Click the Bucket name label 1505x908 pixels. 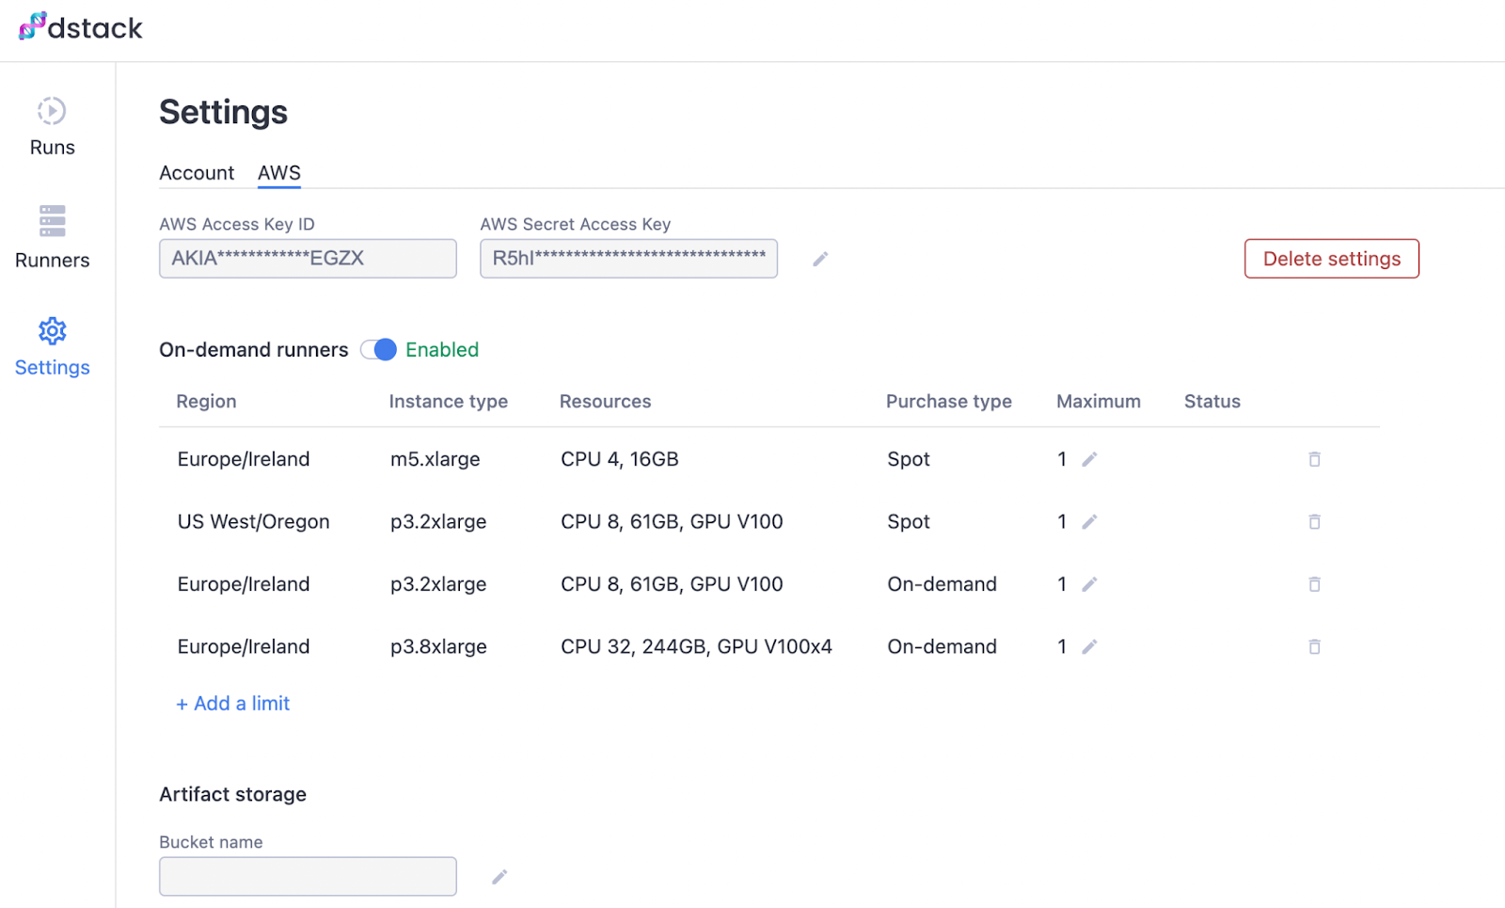coord(211,842)
